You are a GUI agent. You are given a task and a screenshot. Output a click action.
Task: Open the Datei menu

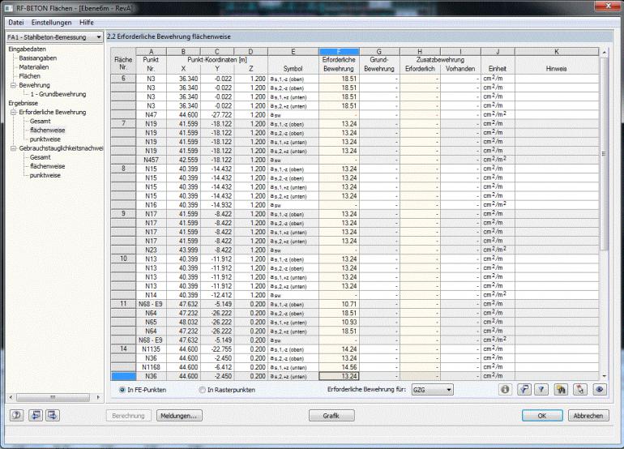tap(16, 23)
